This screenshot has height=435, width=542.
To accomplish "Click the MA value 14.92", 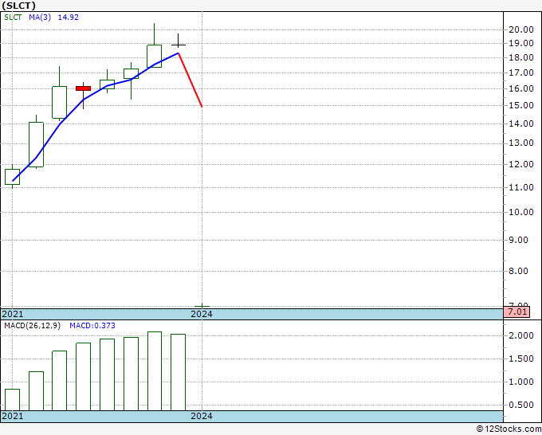I will [x=68, y=18].
